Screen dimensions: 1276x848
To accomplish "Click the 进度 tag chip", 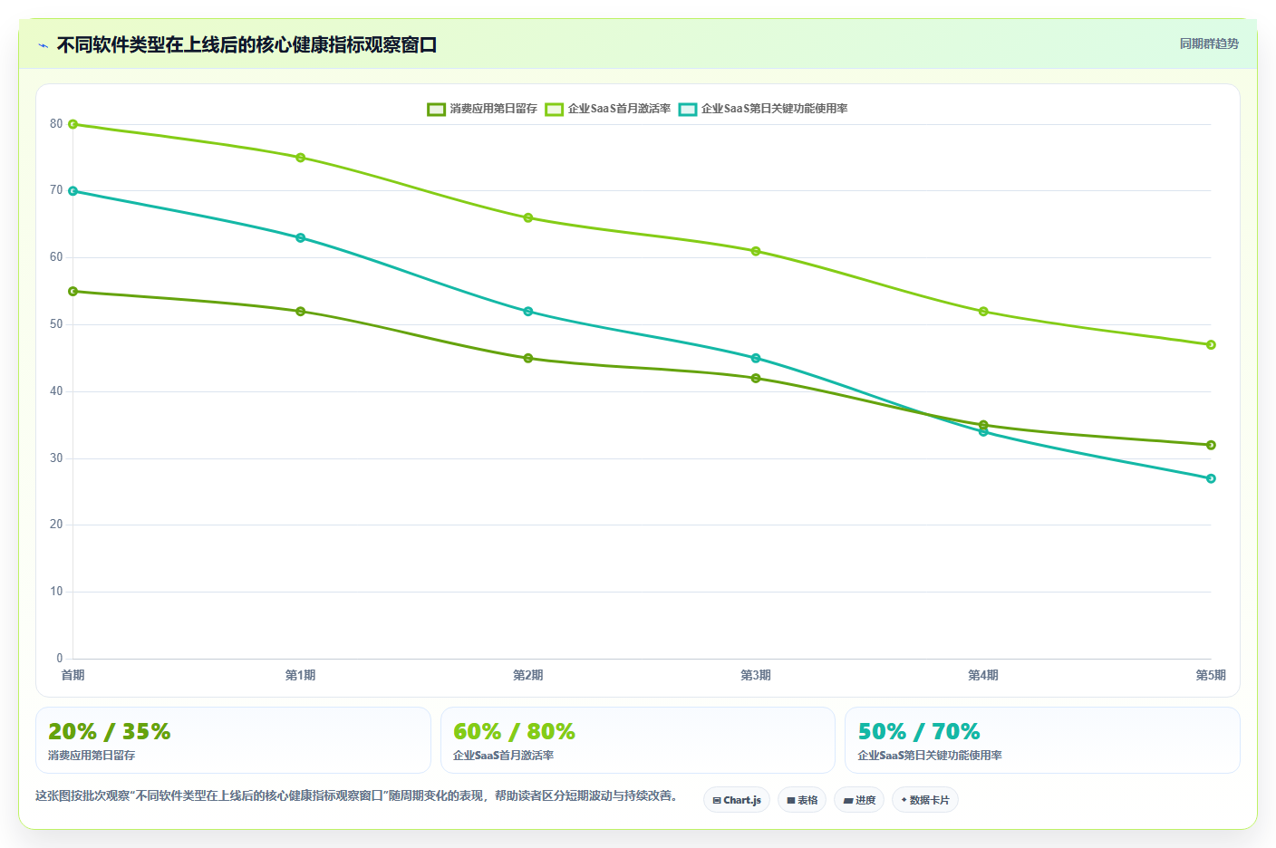I will [x=859, y=800].
